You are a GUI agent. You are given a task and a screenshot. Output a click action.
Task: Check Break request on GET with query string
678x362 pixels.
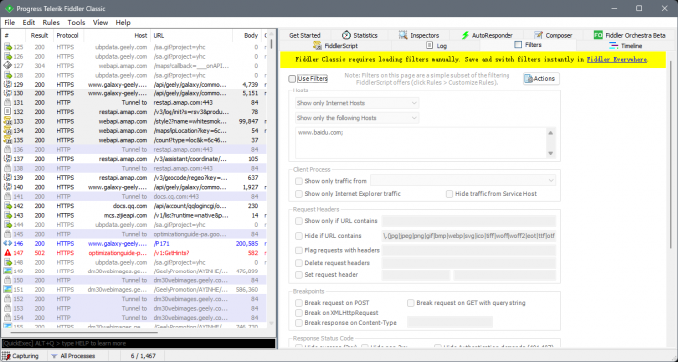[411, 303]
